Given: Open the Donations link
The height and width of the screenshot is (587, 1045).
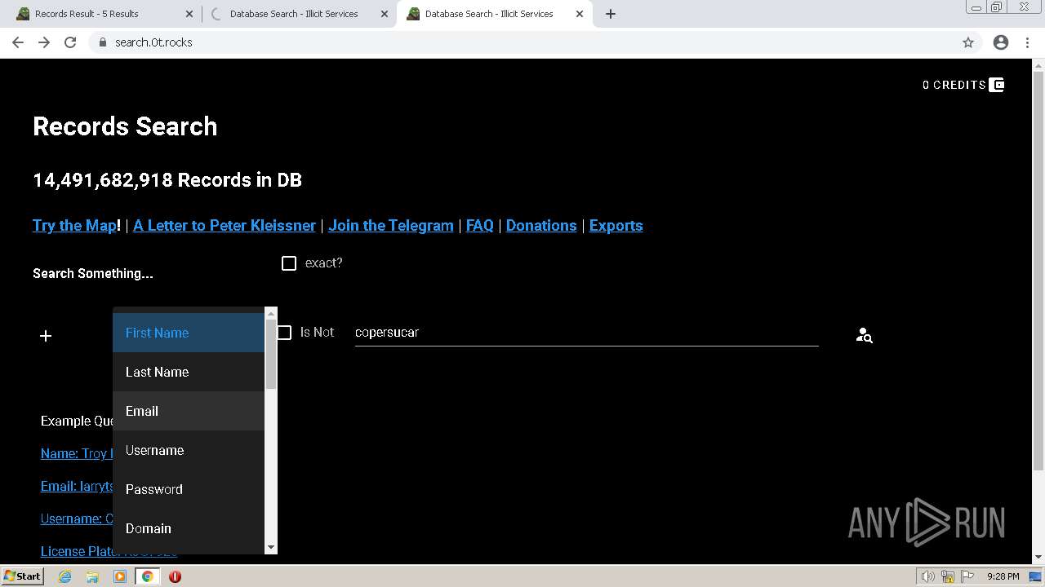Looking at the screenshot, I should (x=541, y=226).
